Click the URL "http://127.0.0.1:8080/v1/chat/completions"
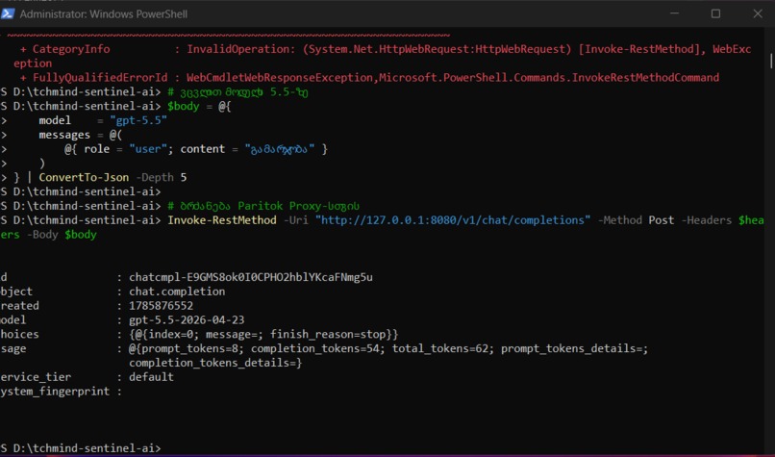775x457 pixels. [x=453, y=220]
